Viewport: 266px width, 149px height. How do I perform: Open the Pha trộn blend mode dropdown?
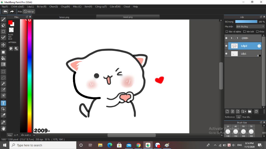250,27
